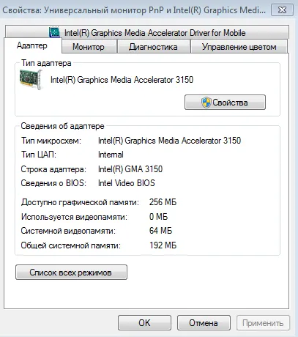Click the 192 МБ shared memory value
This screenshot has height=337, width=298.
click(163, 245)
